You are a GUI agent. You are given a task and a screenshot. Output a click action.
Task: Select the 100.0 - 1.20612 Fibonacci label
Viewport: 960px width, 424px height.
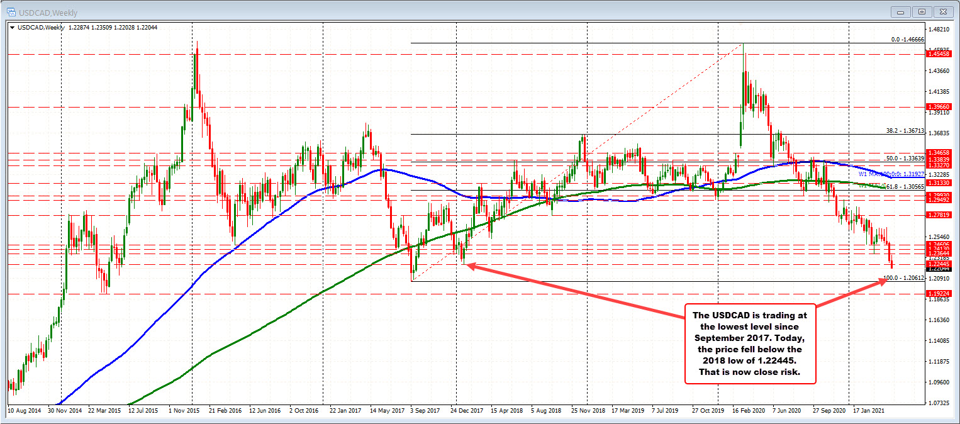point(904,277)
